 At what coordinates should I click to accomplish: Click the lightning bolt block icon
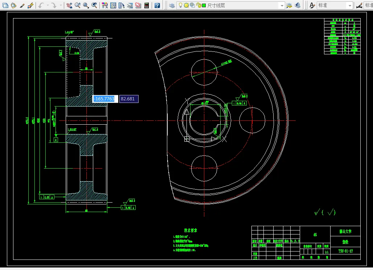point(30,5)
